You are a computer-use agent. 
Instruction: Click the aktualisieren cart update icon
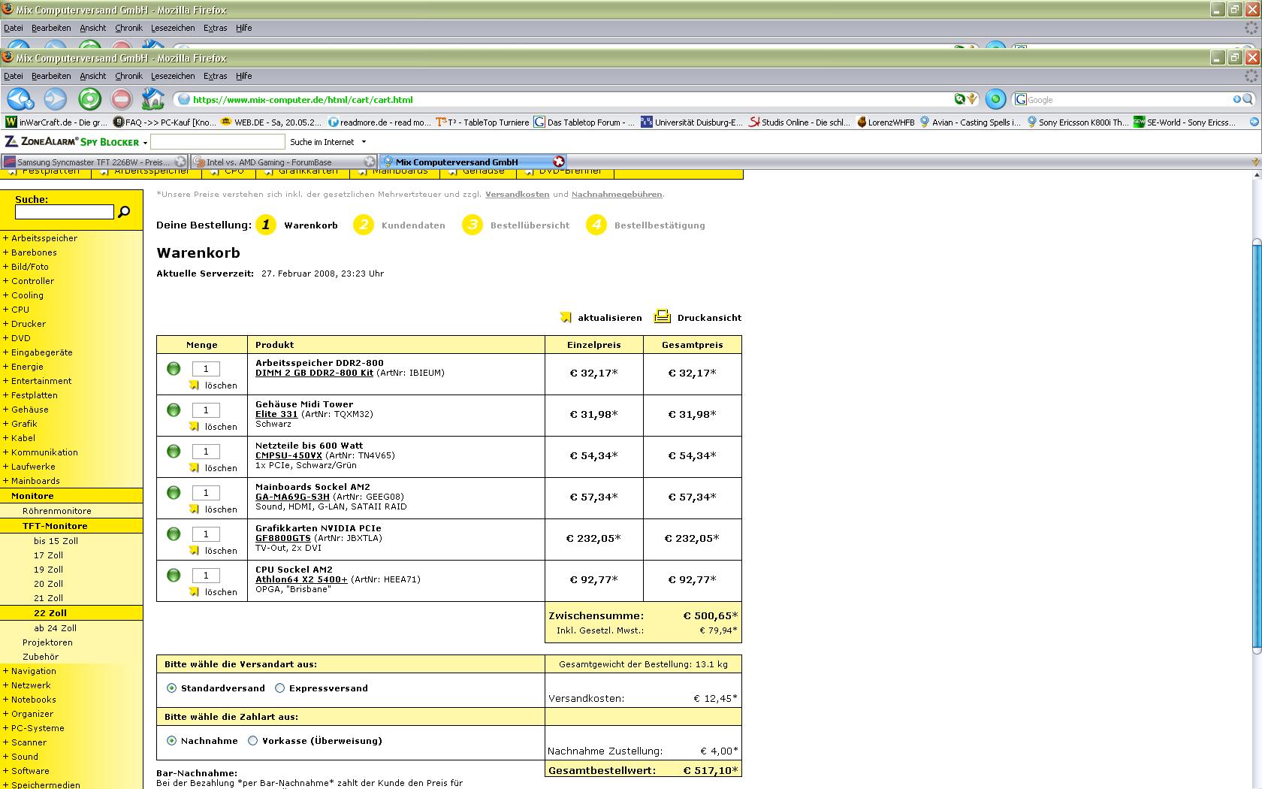pyautogui.click(x=566, y=317)
